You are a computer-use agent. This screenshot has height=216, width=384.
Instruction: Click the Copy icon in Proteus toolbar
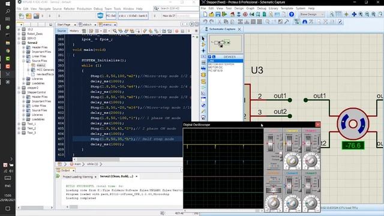[x=226, y=22]
